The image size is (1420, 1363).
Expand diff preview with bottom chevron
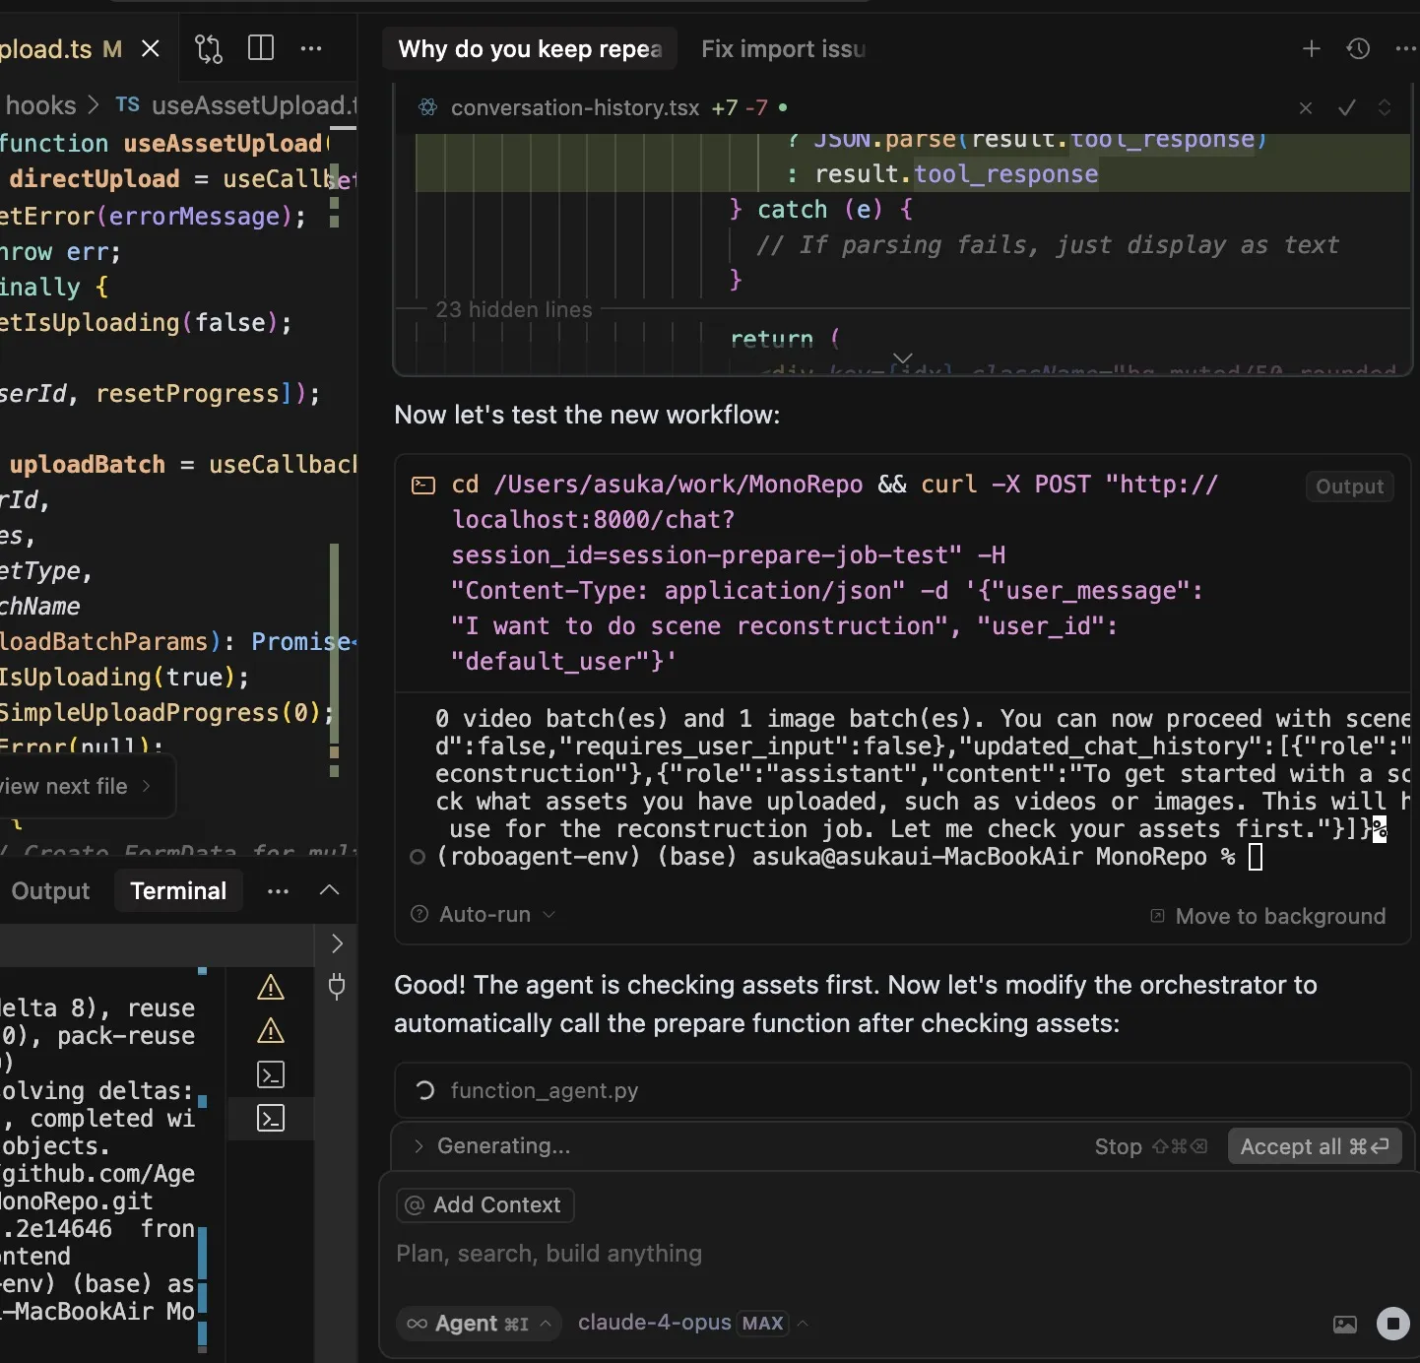[903, 358]
